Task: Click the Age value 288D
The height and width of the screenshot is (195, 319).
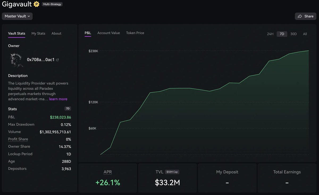Action: coord(66,162)
